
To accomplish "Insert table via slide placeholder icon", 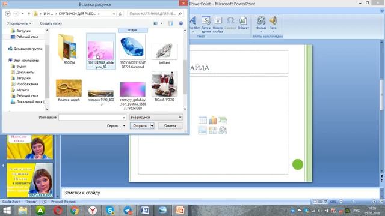I will (202, 121).
